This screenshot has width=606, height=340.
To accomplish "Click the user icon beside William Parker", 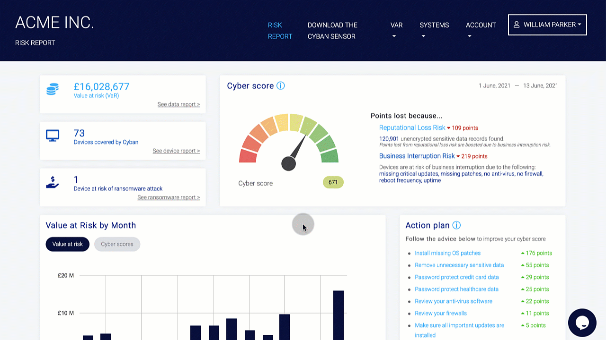I will point(517,25).
